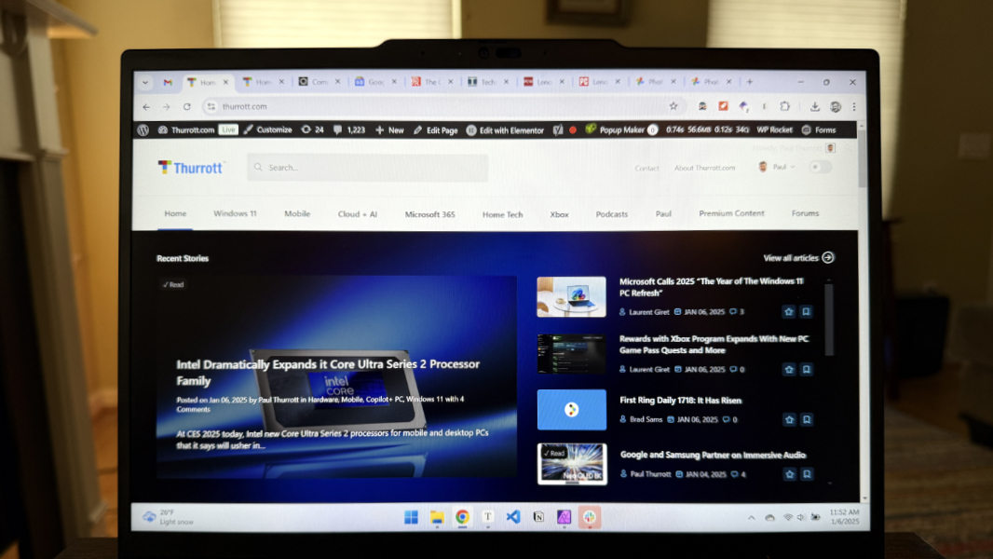Switch to the Gmail browser tab
This screenshot has width=993, height=559.
point(168,82)
